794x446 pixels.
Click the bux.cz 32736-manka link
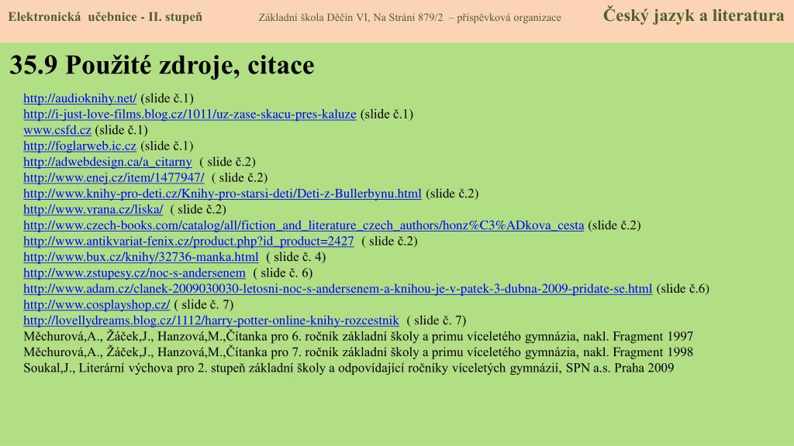141,257
